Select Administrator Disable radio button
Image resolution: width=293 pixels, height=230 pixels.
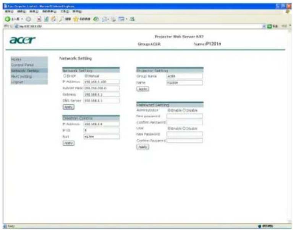(184, 111)
